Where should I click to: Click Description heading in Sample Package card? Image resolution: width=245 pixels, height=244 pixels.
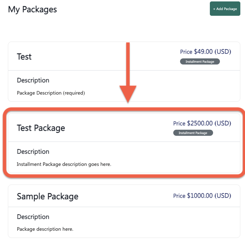(x=33, y=217)
